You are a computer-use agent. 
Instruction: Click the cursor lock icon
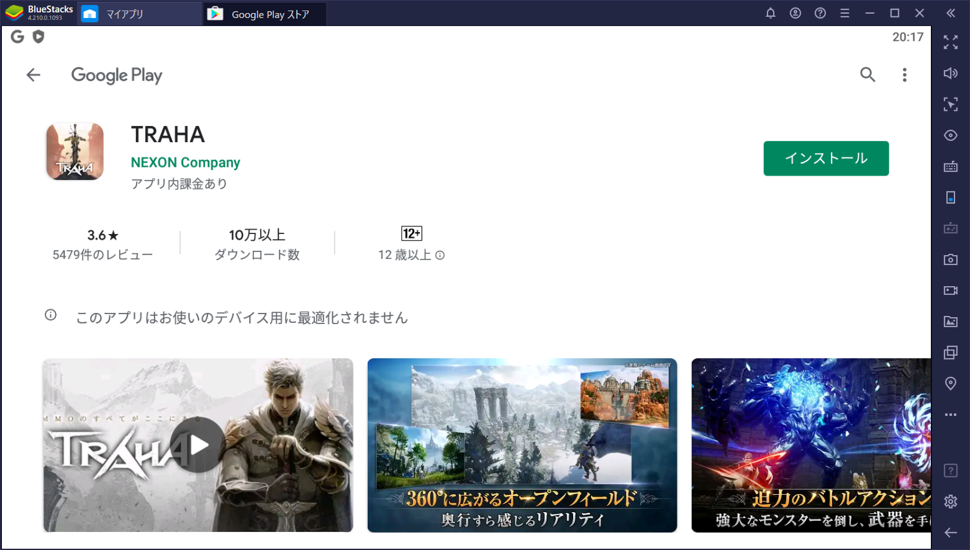pyautogui.click(x=951, y=104)
